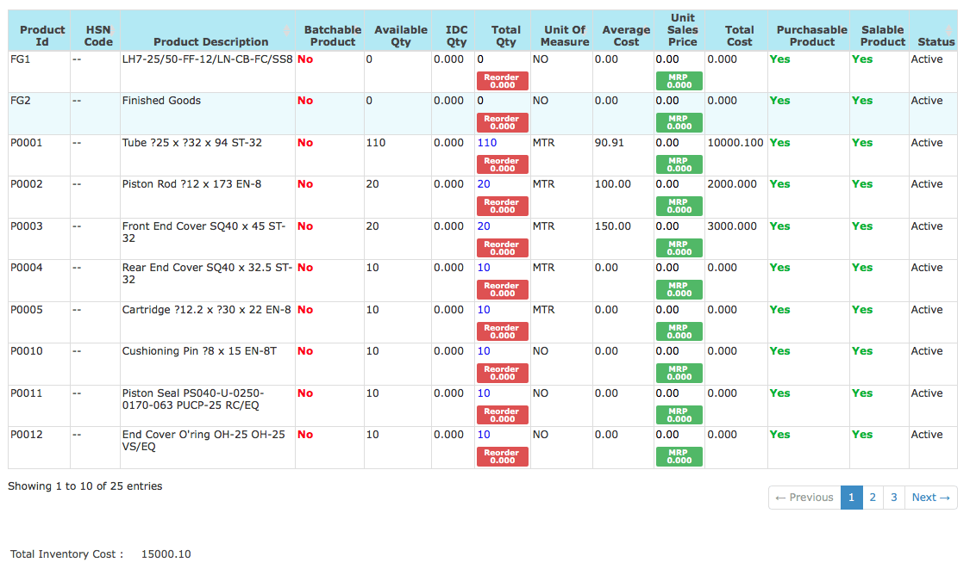
Task: Click the 'Tube ?25 x ?32 x 94 ST-32' description
Action: click(191, 143)
